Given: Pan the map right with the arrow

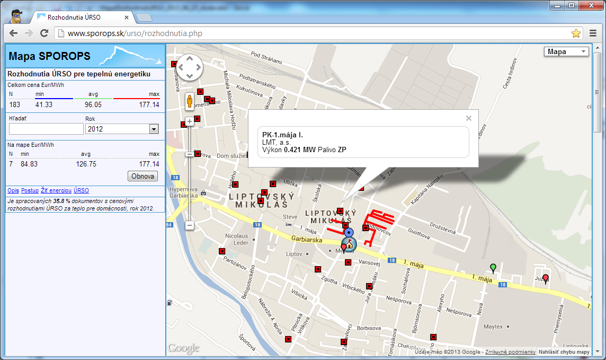Looking at the screenshot, I should (x=198, y=67).
